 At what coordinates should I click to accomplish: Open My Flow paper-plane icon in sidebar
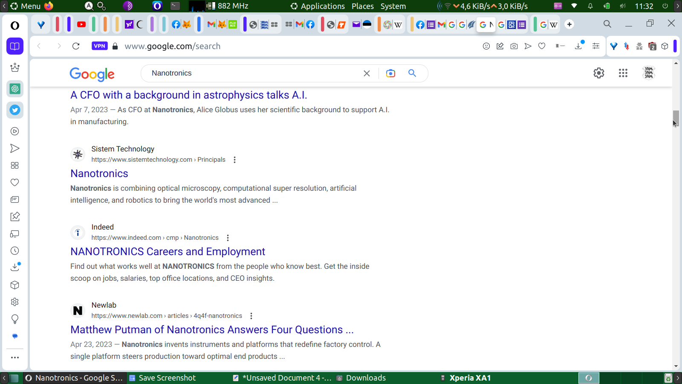(x=15, y=148)
